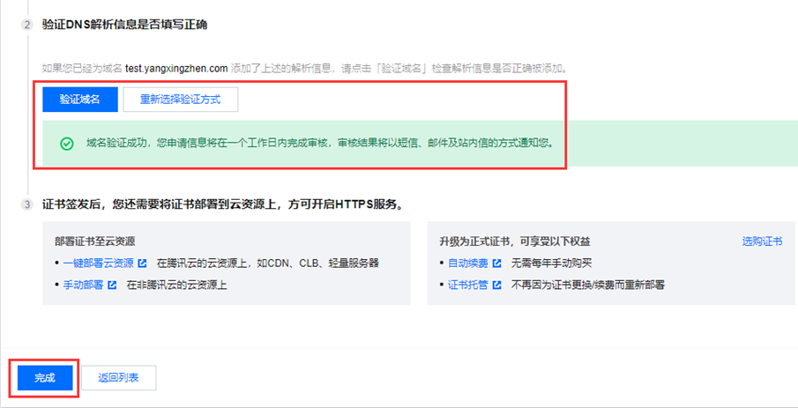The height and width of the screenshot is (408, 798).
Task: Open the 自动续费 link
Action: coord(467,263)
